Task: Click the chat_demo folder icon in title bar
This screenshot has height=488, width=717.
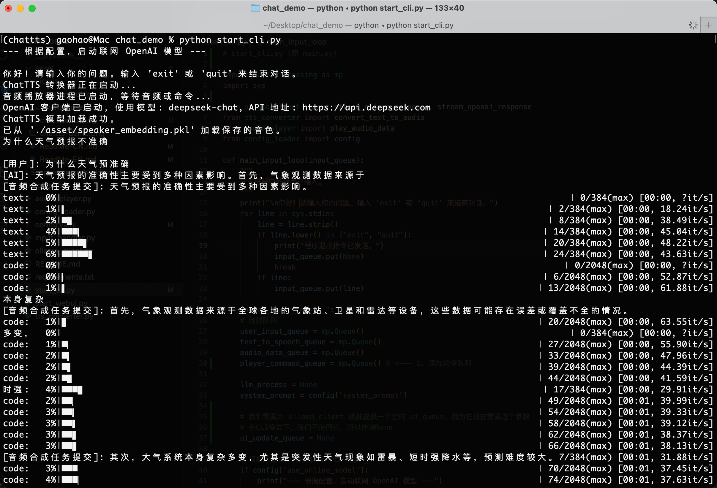Action: [255, 8]
